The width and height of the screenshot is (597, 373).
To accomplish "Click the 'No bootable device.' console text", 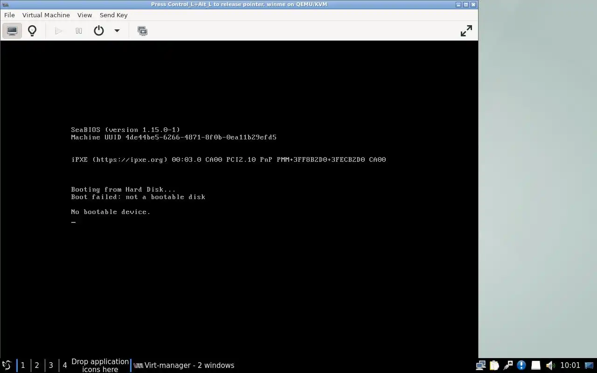I will coord(111,212).
